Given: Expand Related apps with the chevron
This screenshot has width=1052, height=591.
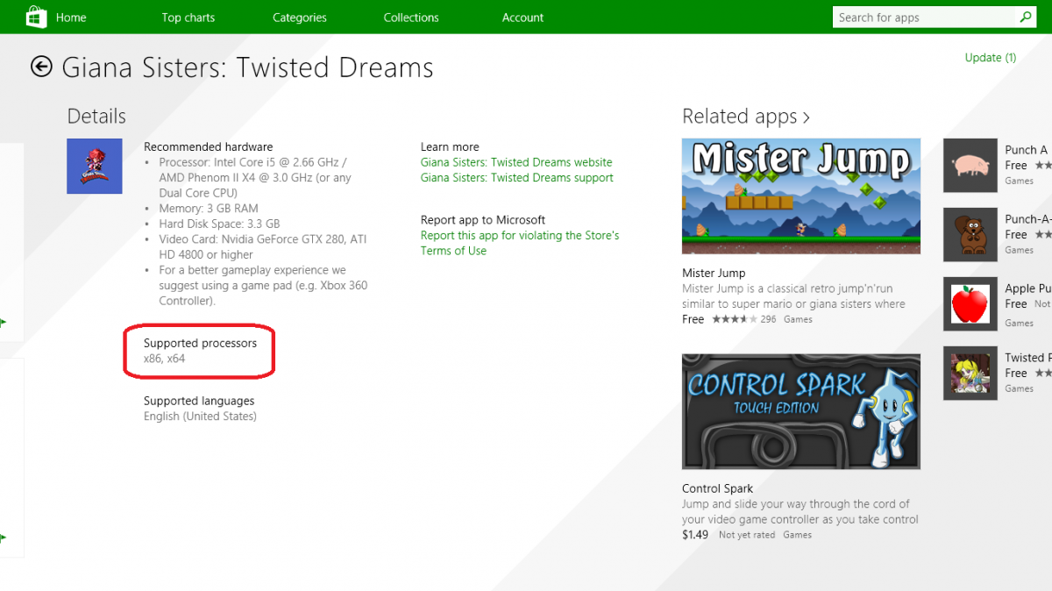Looking at the screenshot, I should tap(806, 117).
